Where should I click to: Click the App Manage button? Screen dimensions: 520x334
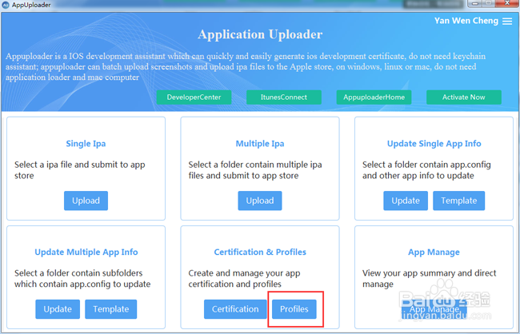[434, 309]
